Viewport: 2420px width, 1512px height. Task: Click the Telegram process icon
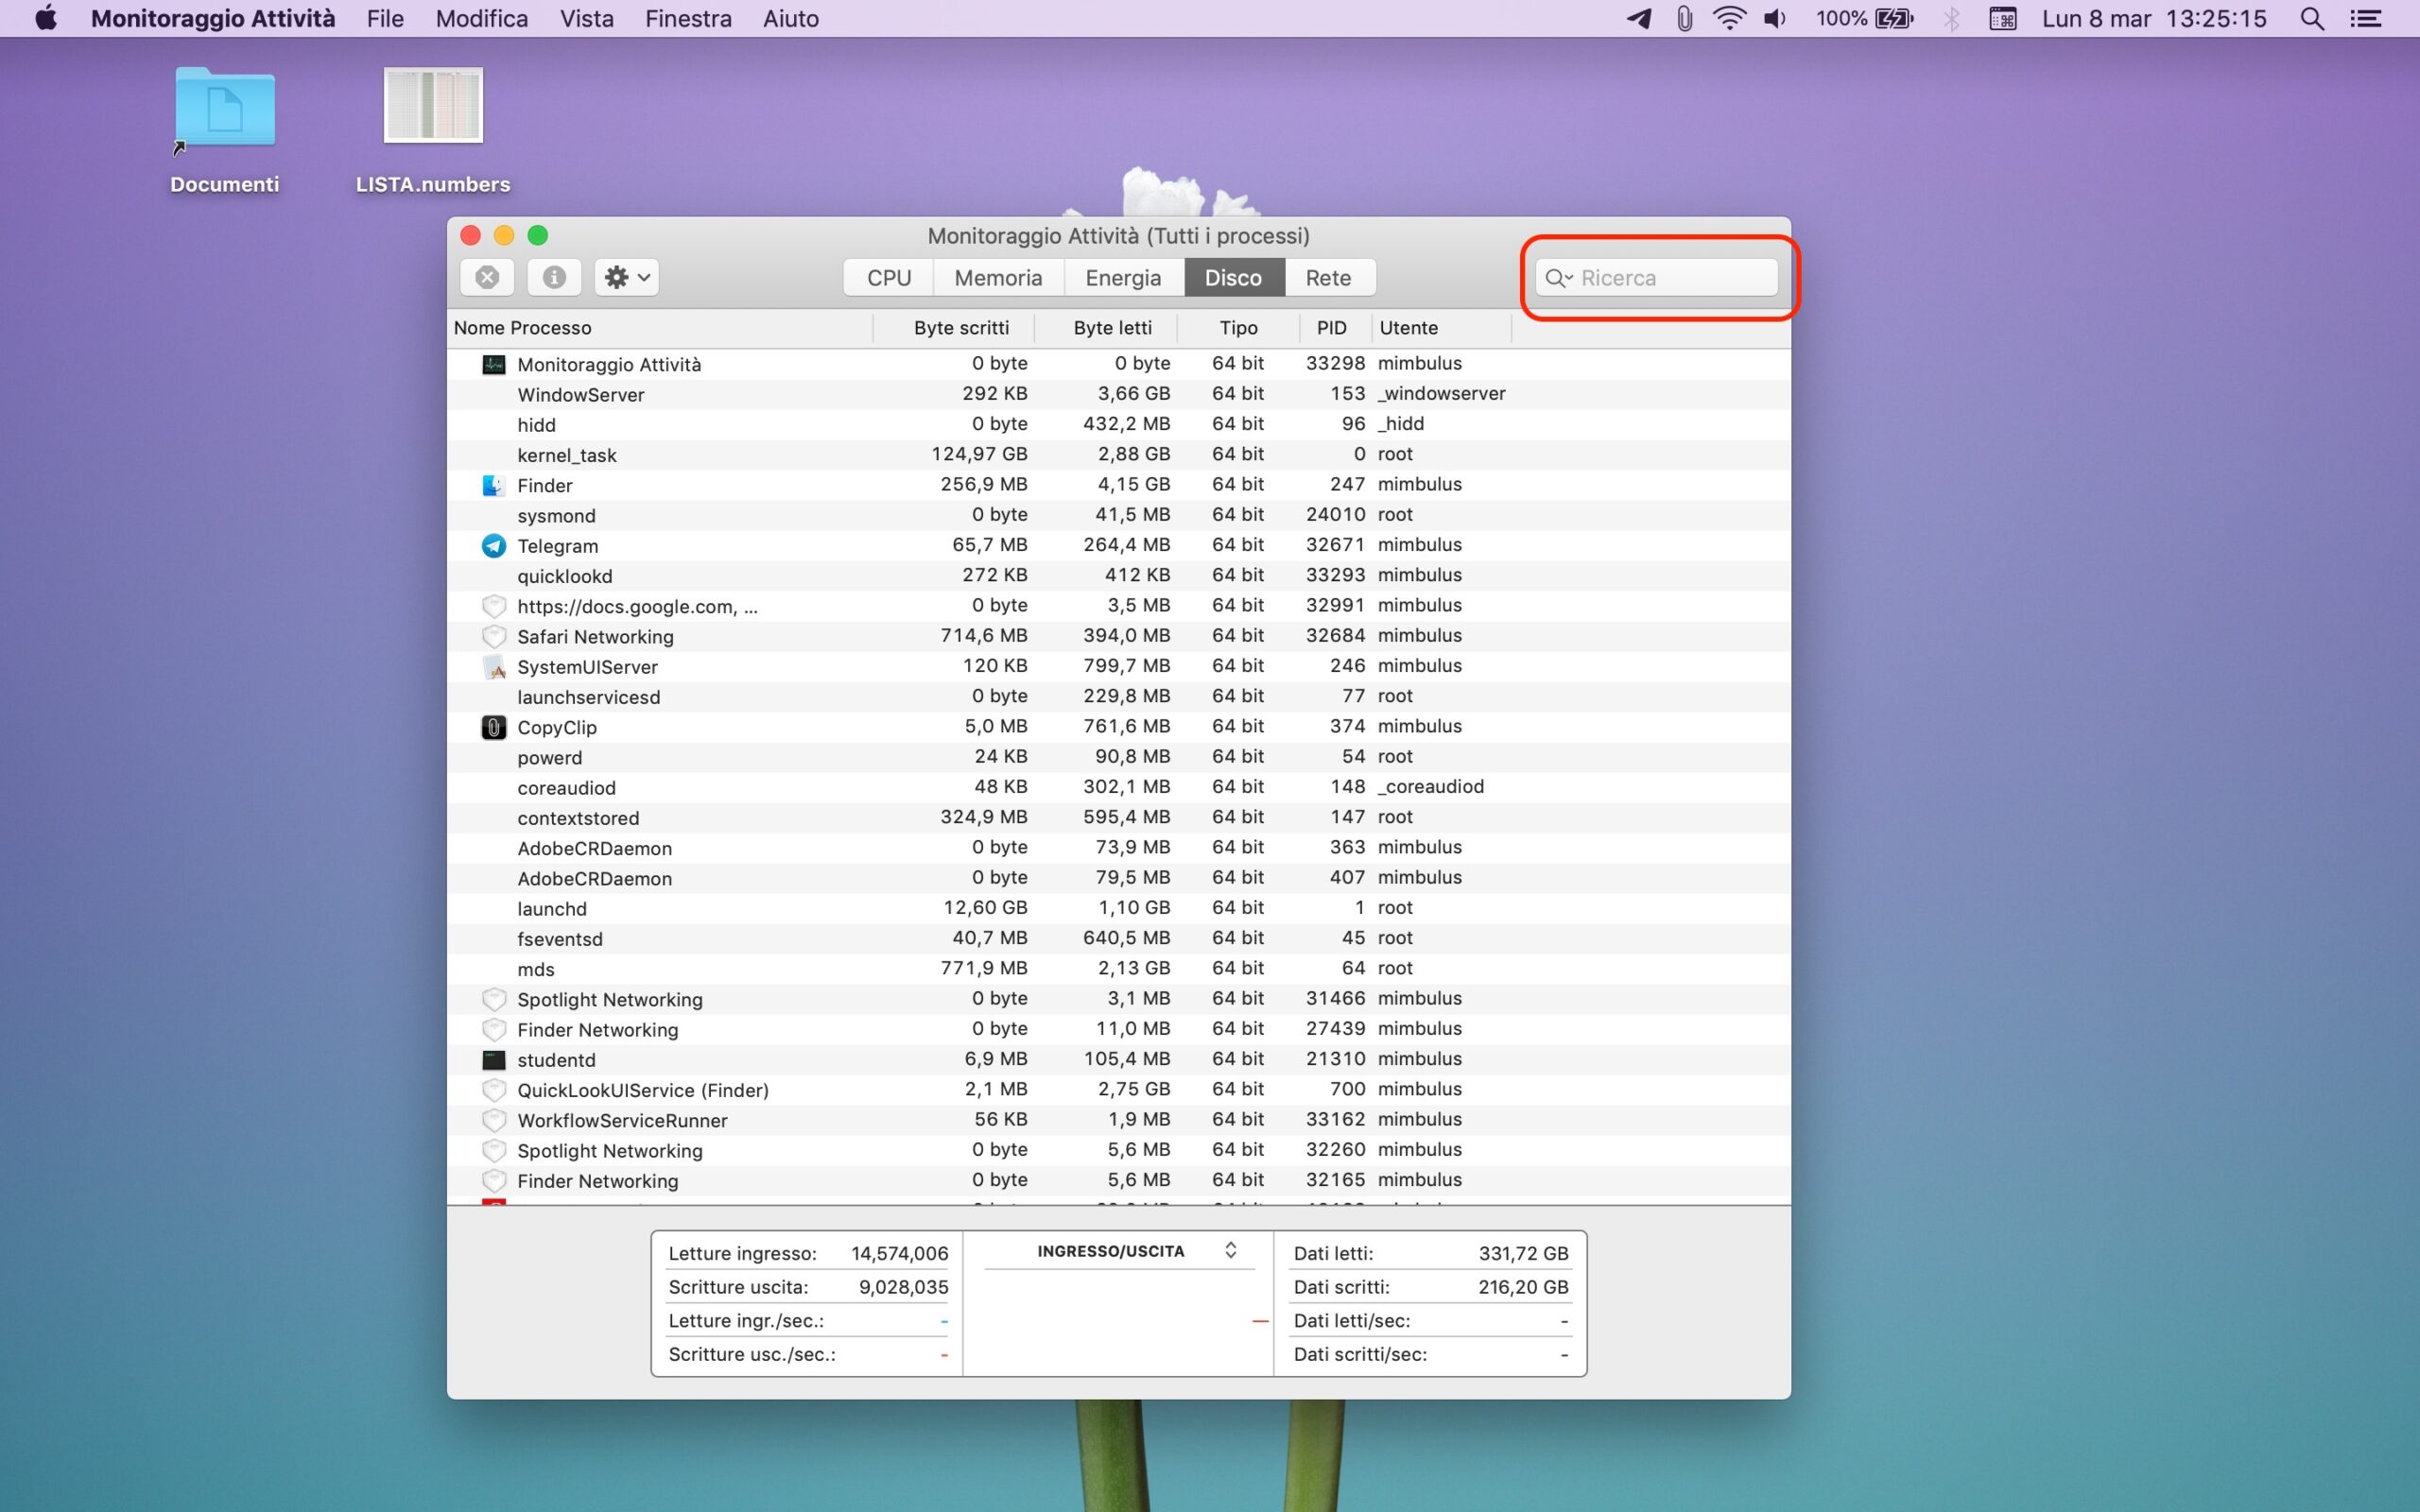point(494,545)
